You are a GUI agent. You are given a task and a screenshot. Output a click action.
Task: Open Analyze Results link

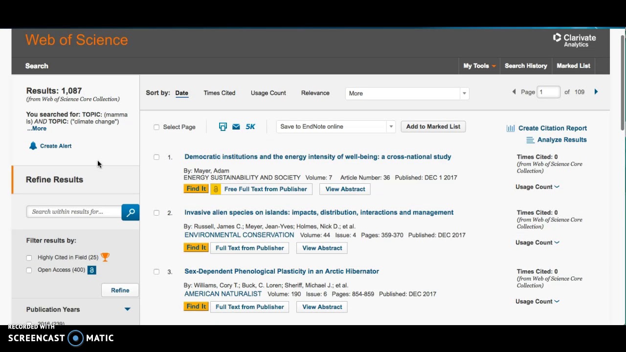click(x=562, y=140)
